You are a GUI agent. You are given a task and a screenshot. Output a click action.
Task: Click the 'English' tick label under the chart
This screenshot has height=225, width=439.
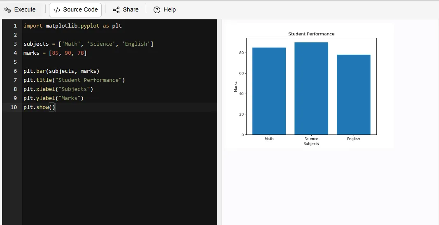pyautogui.click(x=353, y=139)
